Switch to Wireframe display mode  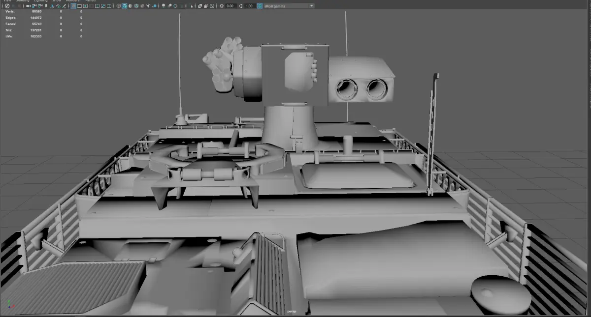click(119, 6)
